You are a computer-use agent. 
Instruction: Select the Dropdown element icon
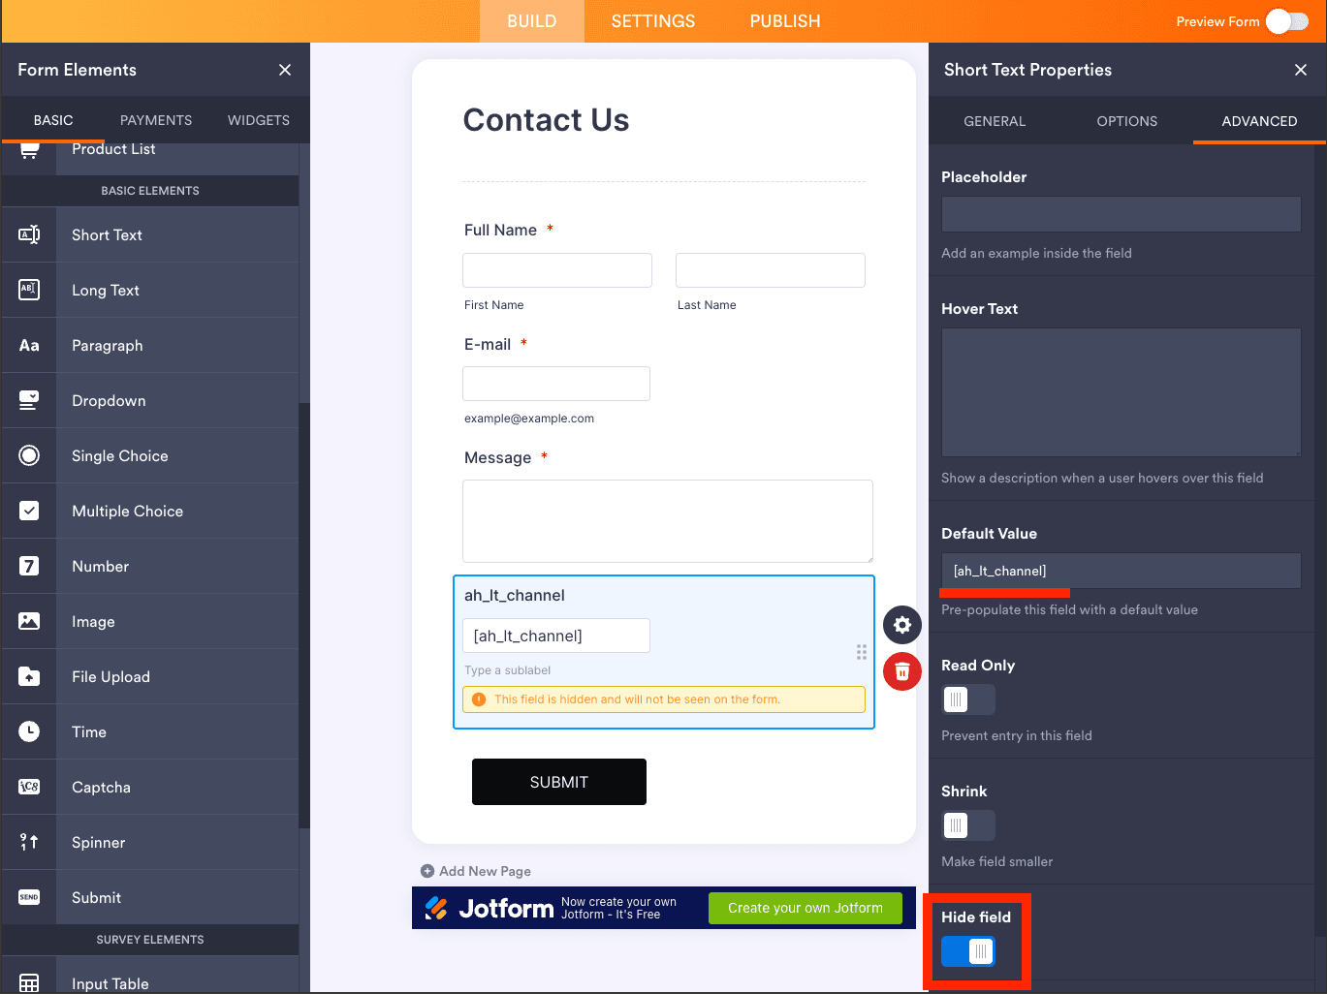click(x=29, y=400)
